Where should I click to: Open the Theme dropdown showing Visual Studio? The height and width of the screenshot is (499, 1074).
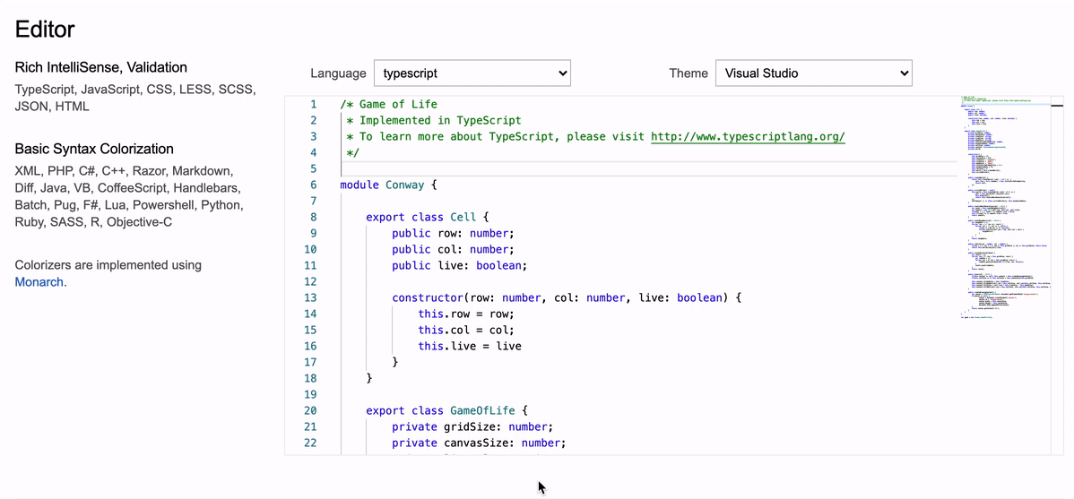[x=814, y=73]
